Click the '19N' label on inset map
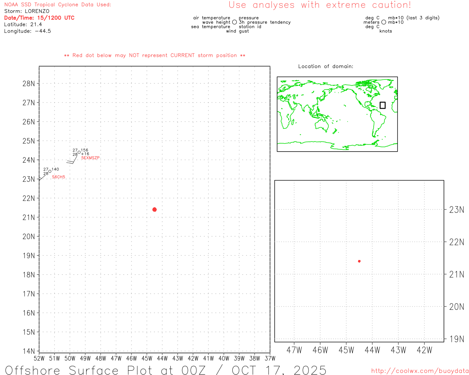The height and width of the screenshot is (375, 469). [x=457, y=339]
